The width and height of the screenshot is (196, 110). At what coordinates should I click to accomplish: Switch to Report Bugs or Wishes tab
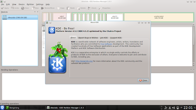coord(88,38)
